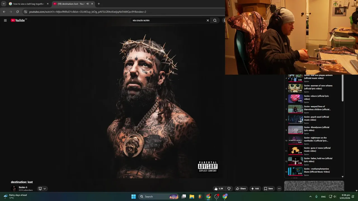Screen dimensions: 358x201
Task: Reload the page with the refresh icon
Action: point(17,12)
